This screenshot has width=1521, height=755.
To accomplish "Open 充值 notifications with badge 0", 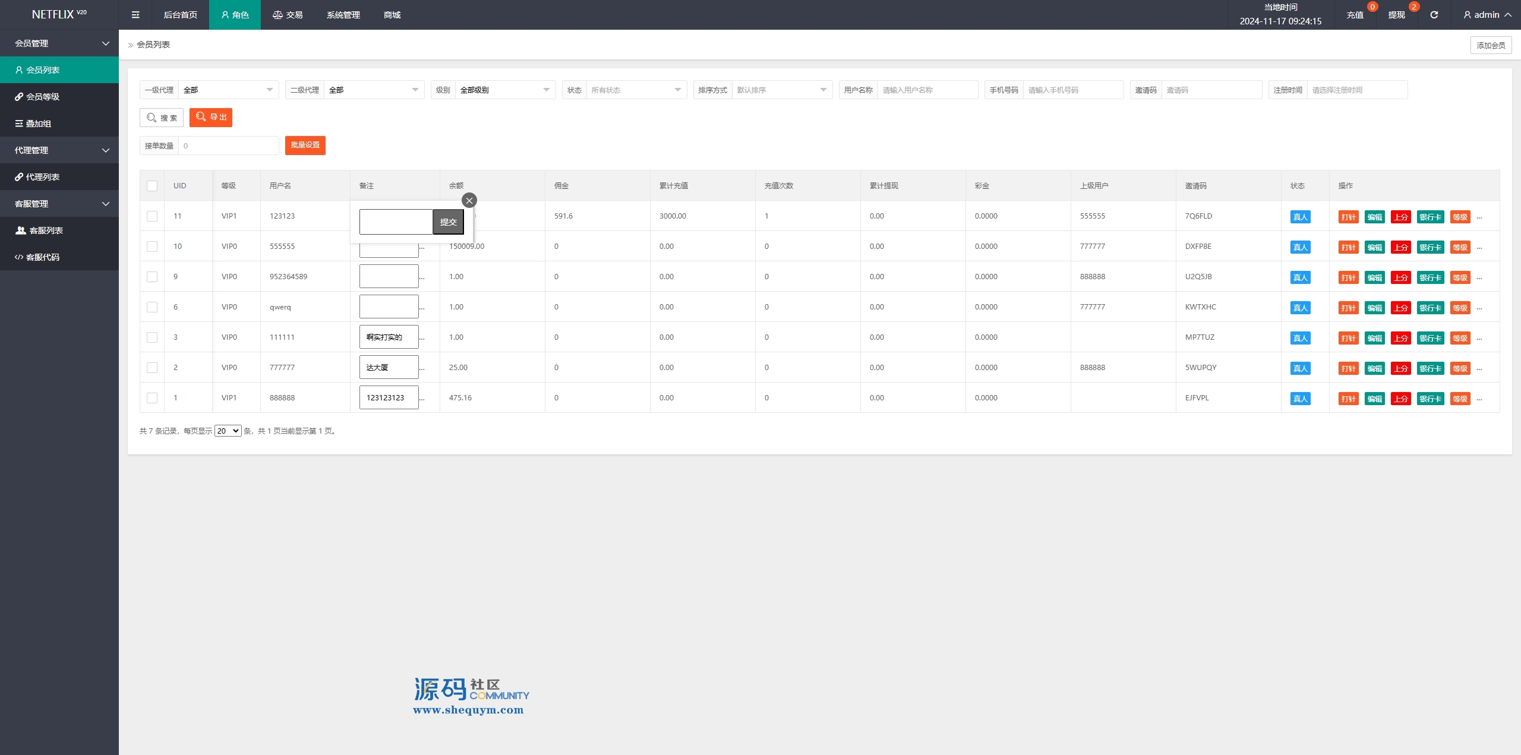I will pyautogui.click(x=1355, y=15).
